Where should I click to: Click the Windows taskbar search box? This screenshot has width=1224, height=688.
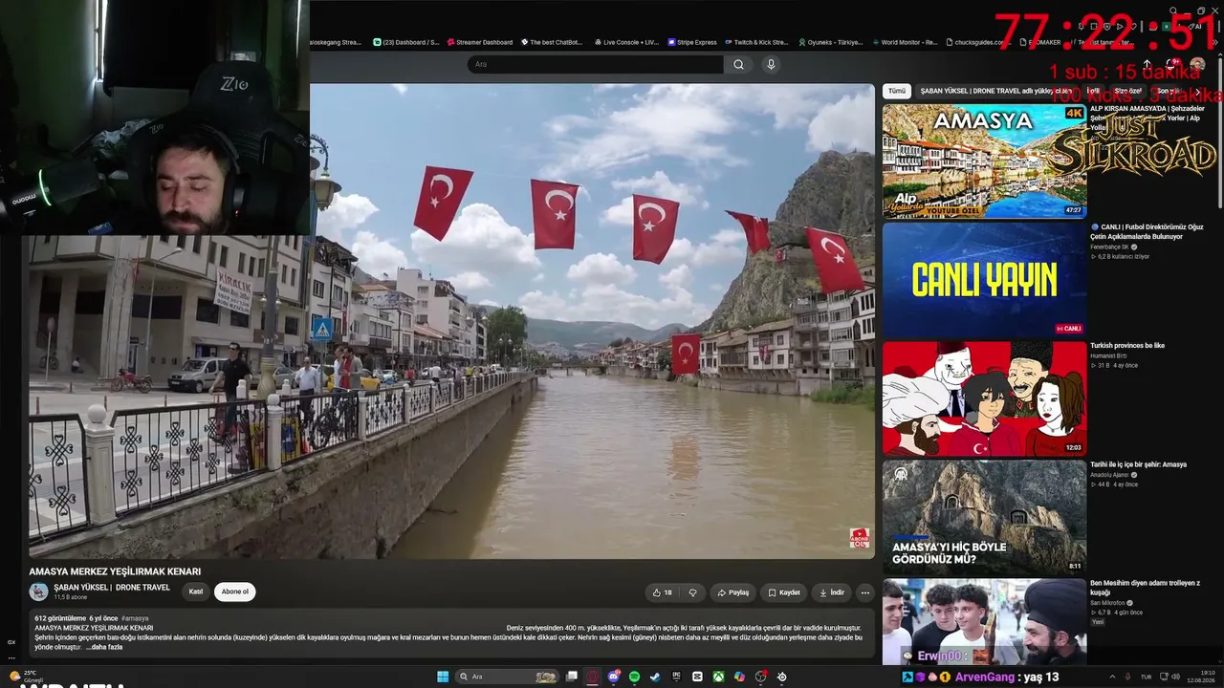pyautogui.click(x=507, y=677)
